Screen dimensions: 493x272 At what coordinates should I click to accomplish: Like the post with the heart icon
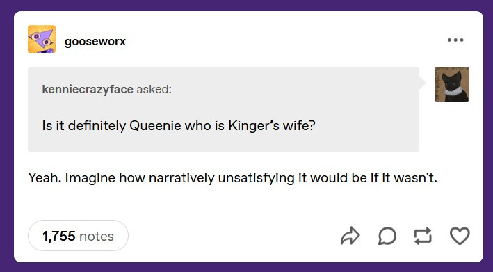[x=460, y=236]
